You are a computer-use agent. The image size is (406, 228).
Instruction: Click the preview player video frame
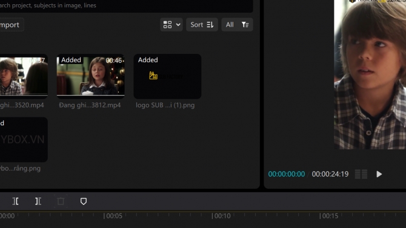click(370, 74)
